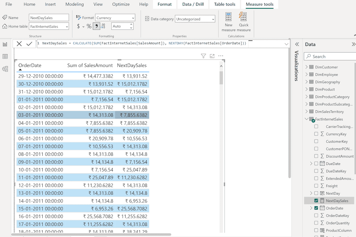Create a New measure

pyautogui.click(x=228, y=21)
